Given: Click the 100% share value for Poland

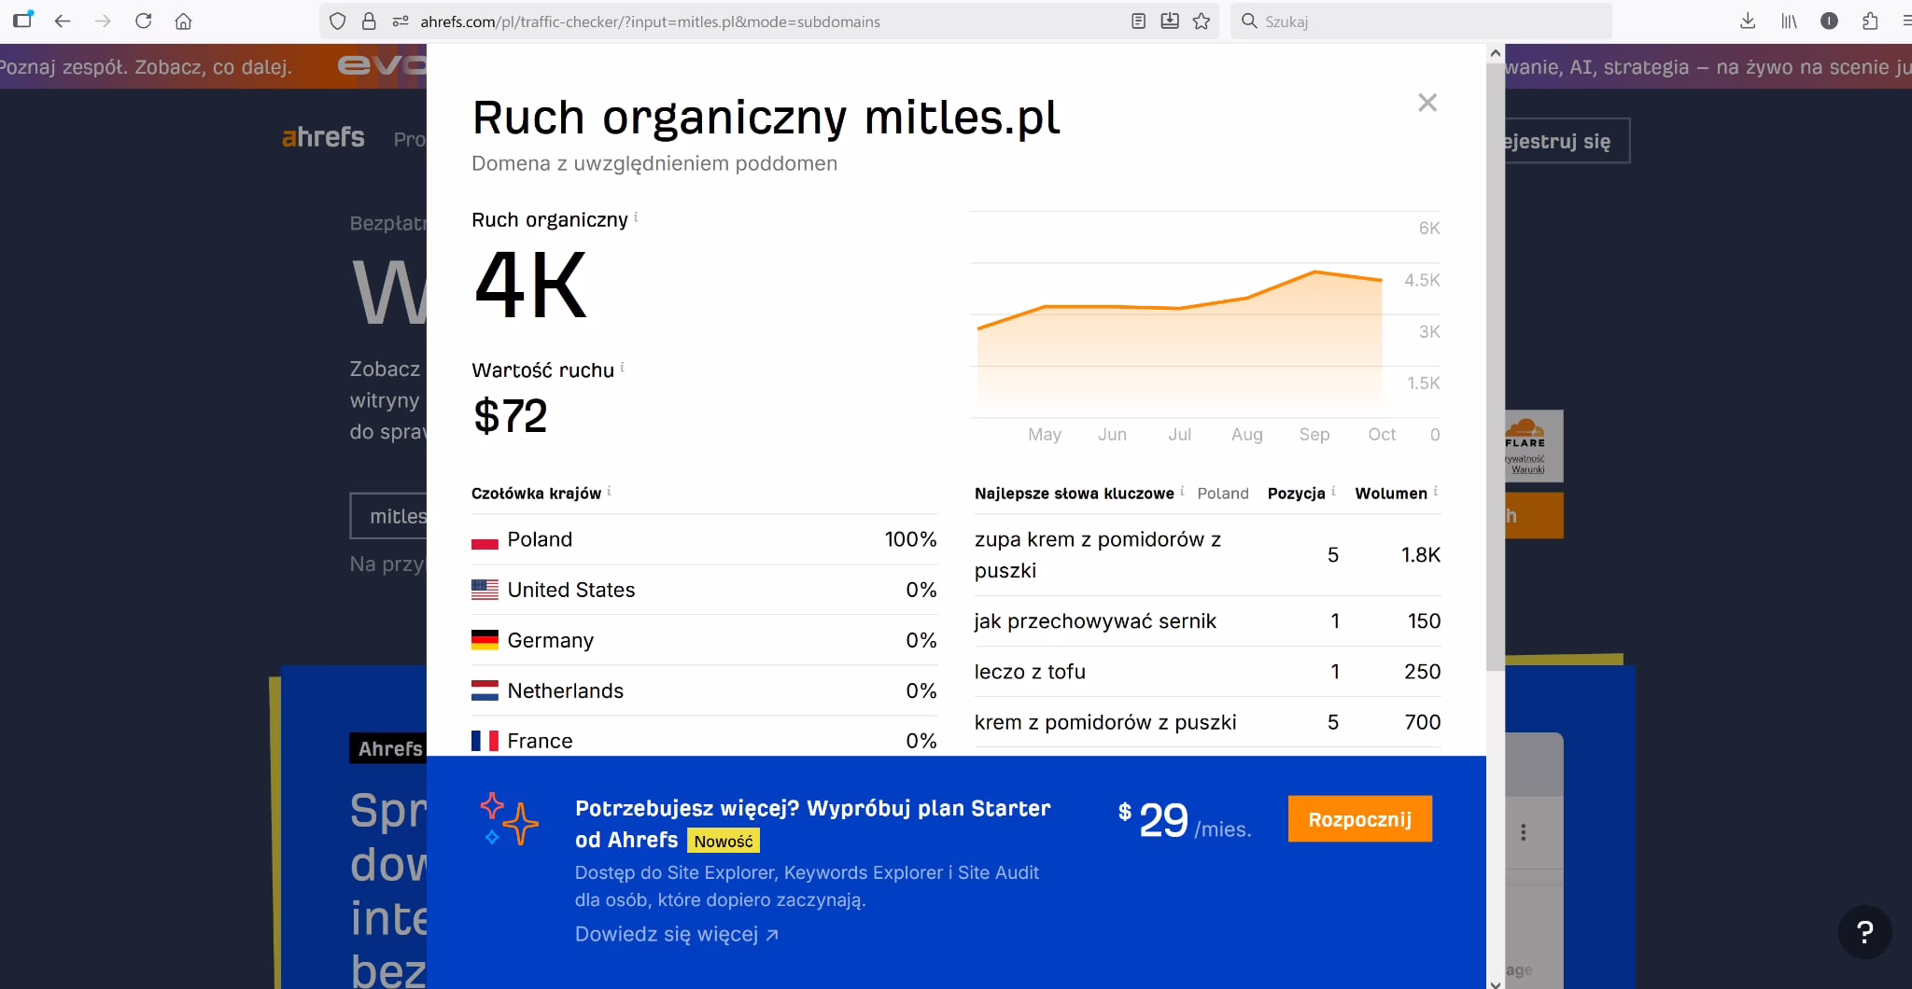Looking at the screenshot, I should [x=910, y=539].
